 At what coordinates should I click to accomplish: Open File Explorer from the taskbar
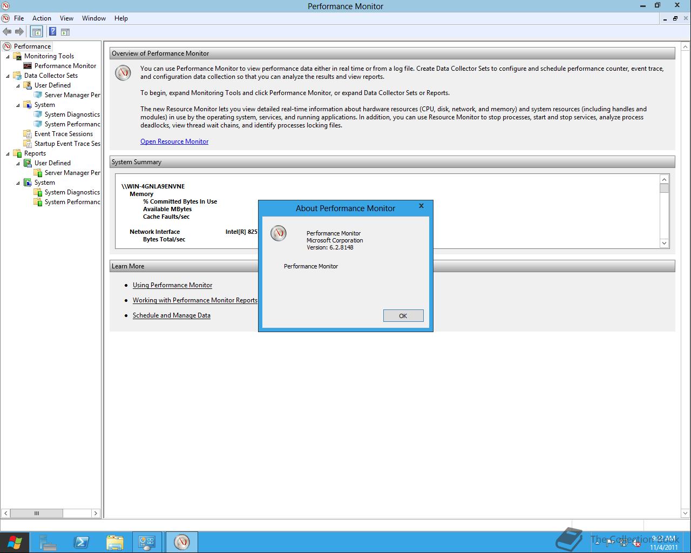point(114,542)
